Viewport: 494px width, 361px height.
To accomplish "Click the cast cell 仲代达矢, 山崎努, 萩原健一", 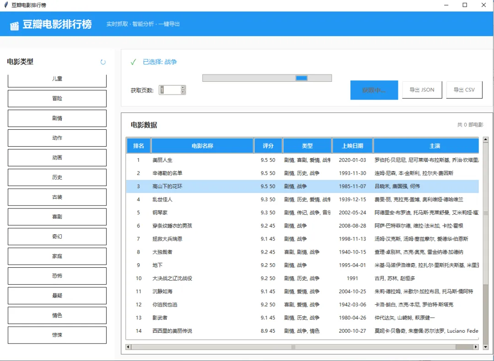I will 405,318.
